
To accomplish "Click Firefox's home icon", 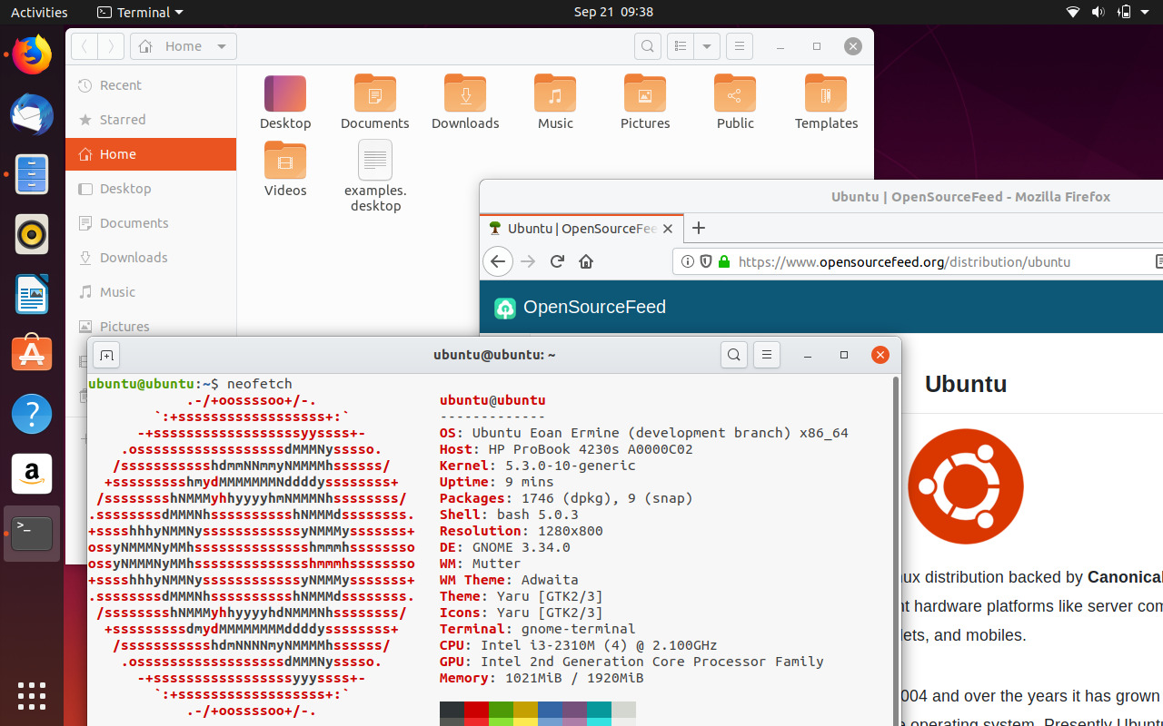I will tap(586, 261).
